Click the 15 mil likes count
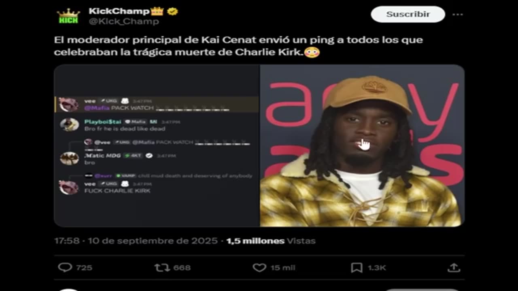This screenshot has height=291, width=518. point(283,268)
